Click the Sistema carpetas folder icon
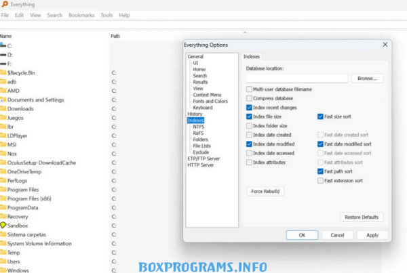Screen dimensions: 407x273 click(3, 234)
